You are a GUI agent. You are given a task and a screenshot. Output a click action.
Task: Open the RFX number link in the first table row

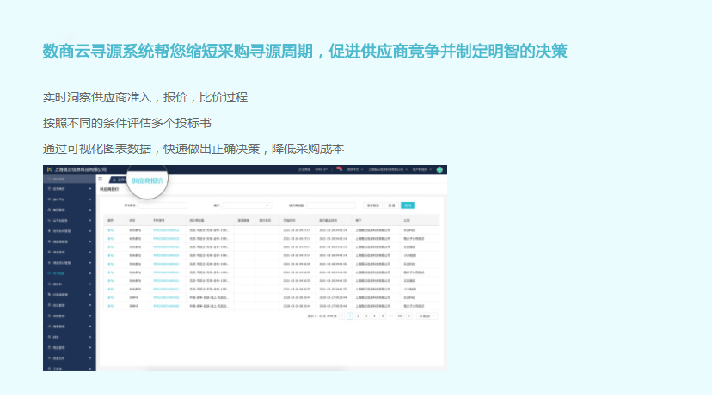pos(166,230)
